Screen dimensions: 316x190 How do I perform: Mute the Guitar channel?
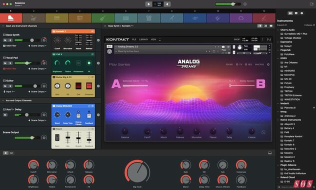pos(5,86)
